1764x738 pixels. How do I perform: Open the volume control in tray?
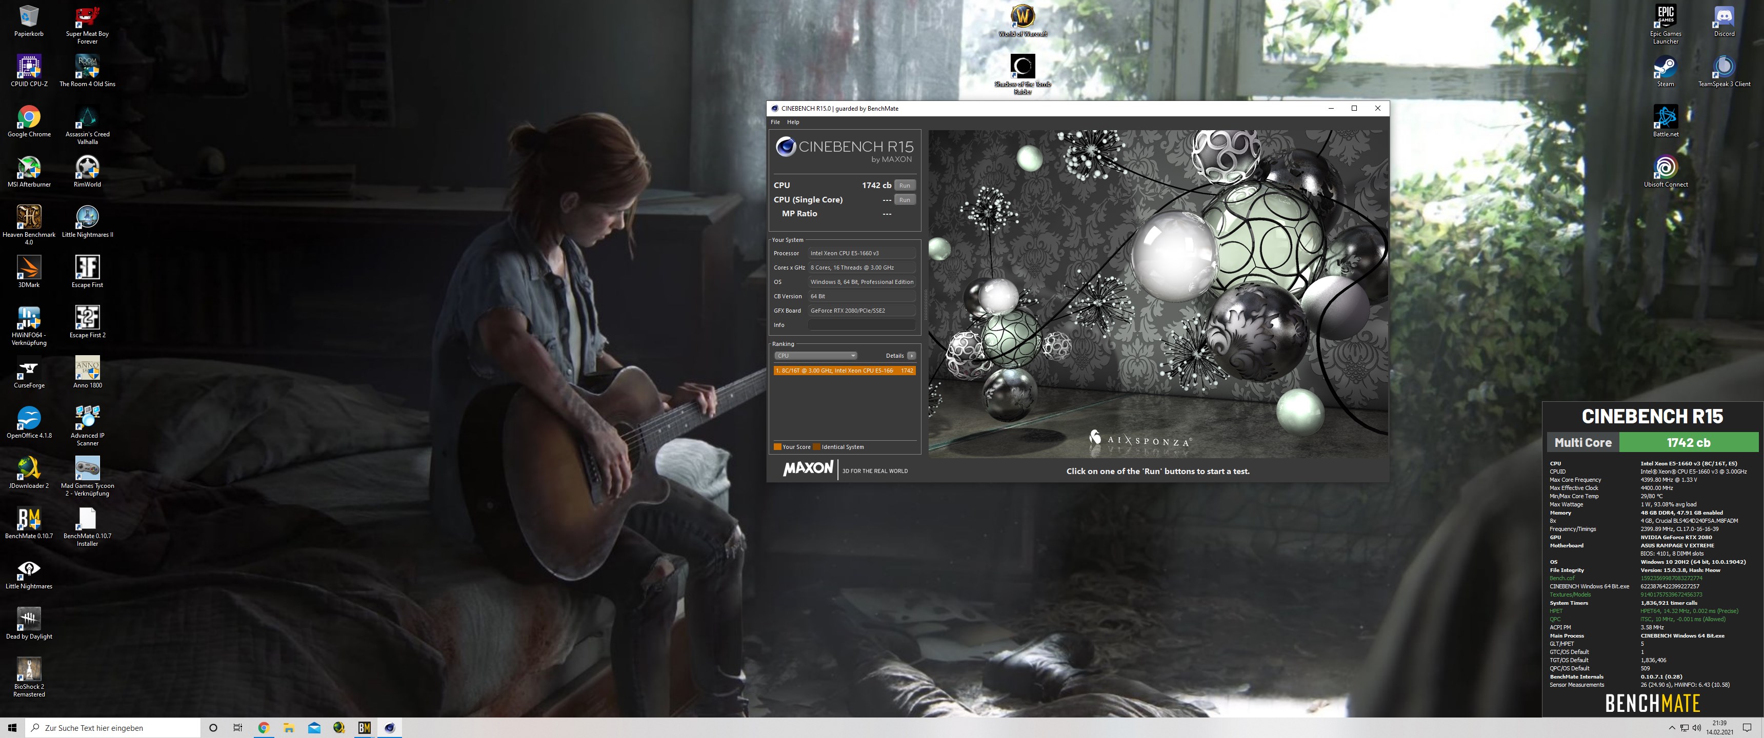pyautogui.click(x=1696, y=728)
